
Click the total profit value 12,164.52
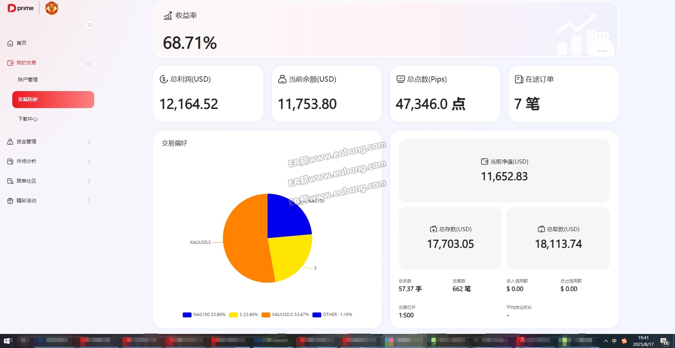[x=189, y=104]
